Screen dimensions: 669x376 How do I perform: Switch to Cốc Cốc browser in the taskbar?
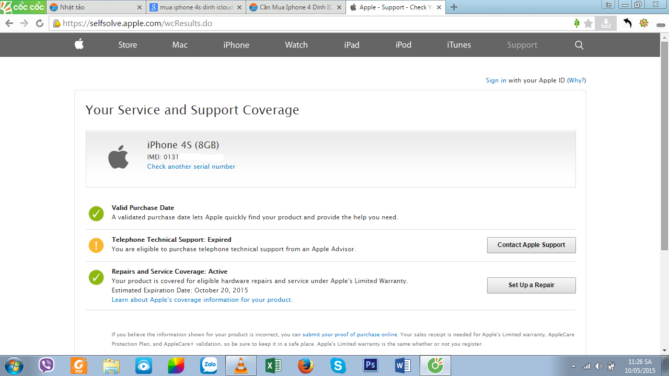[x=435, y=366]
